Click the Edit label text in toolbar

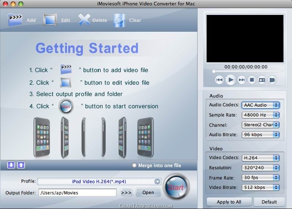click(66, 20)
